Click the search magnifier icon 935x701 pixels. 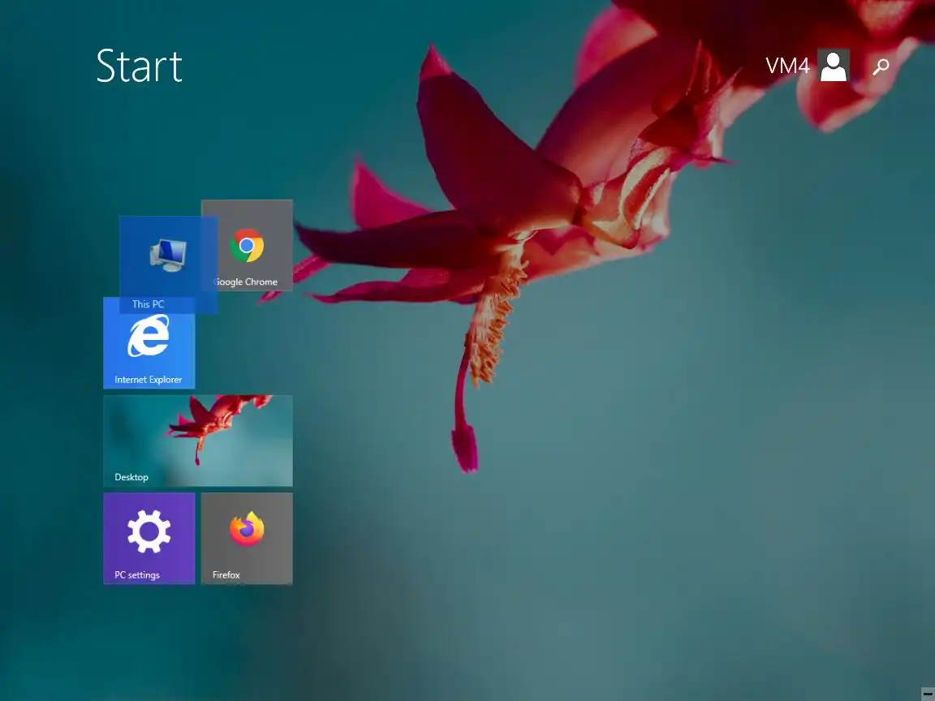click(881, 67)
